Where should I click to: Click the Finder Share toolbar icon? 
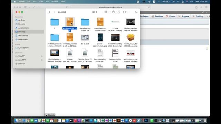114,12
